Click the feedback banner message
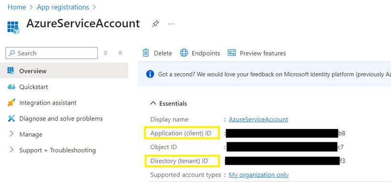 click(x=274, y=74)
